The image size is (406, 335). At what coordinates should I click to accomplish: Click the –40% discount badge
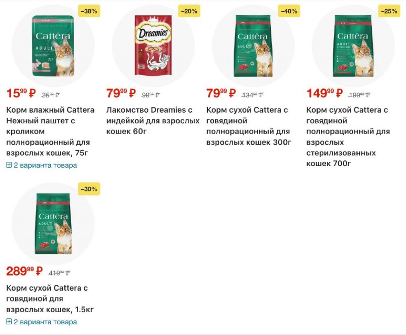tap(289, 11)
